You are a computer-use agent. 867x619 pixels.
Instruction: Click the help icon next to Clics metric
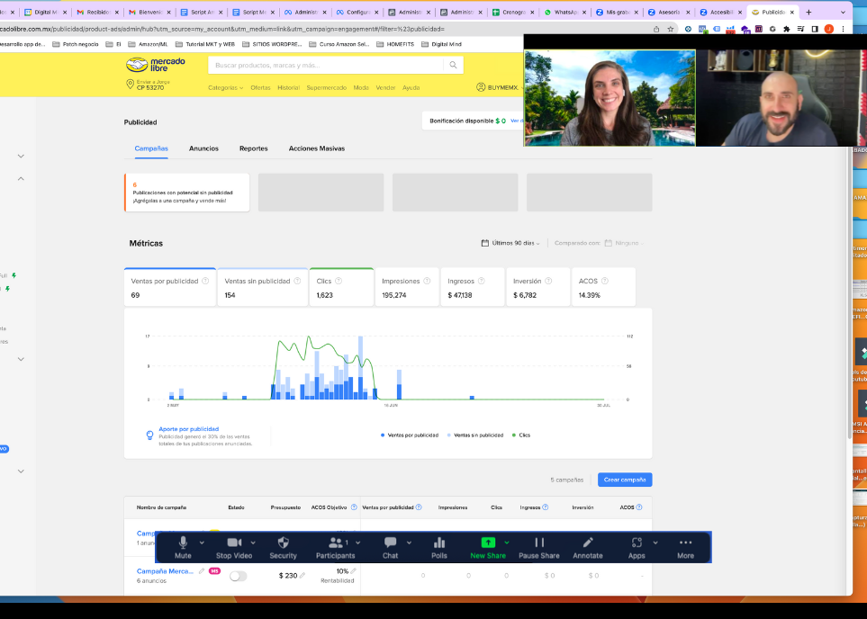(339, 281)
